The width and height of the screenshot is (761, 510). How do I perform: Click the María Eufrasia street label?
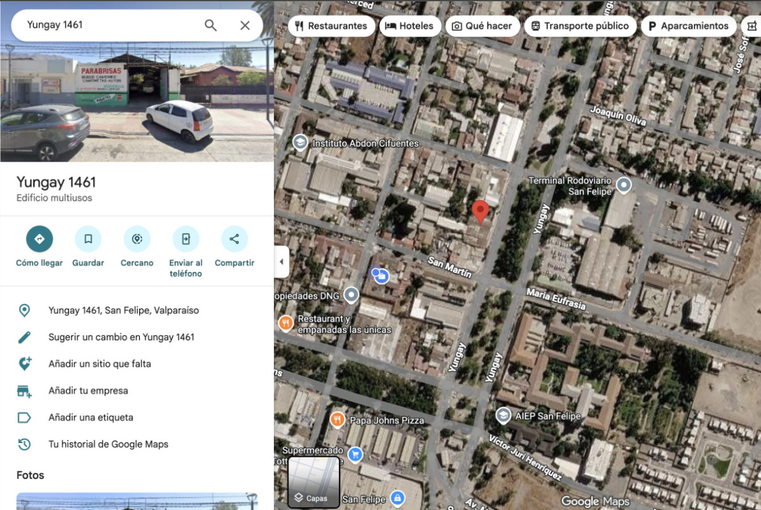tap(556, 299)
